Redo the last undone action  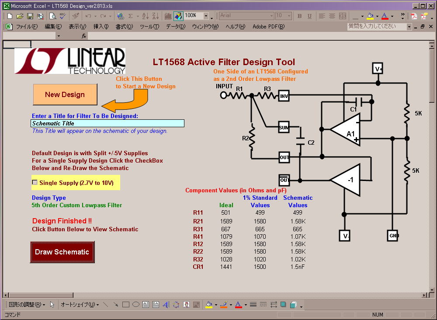coord(103,16)
